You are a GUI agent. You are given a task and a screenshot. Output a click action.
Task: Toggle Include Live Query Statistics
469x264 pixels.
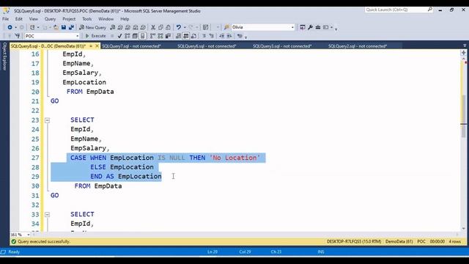(160, 36)
